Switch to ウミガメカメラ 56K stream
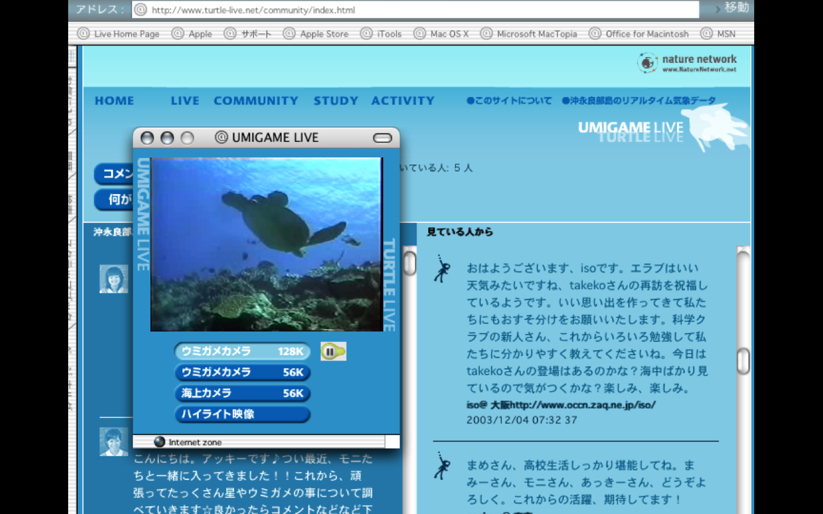The width and height of the screenshot is (823, 514). click(x=242, y=372)
